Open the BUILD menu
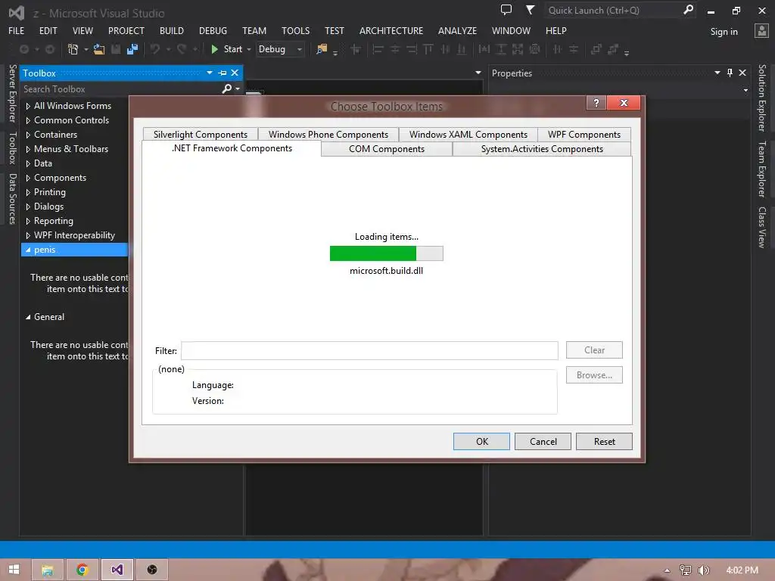 click(x=172, y=30)
